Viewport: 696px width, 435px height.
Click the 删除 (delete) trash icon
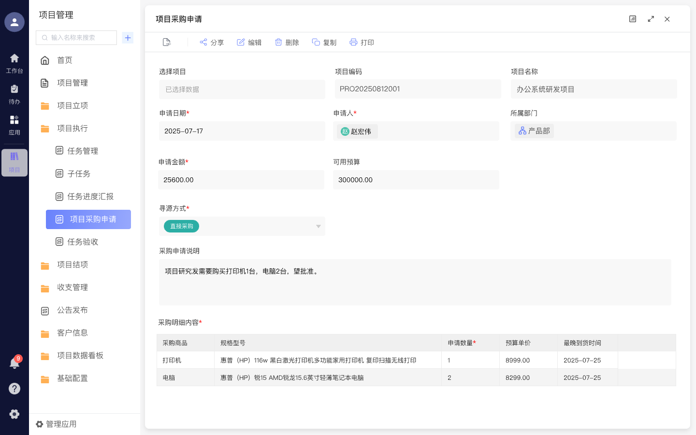click(278, 42)
